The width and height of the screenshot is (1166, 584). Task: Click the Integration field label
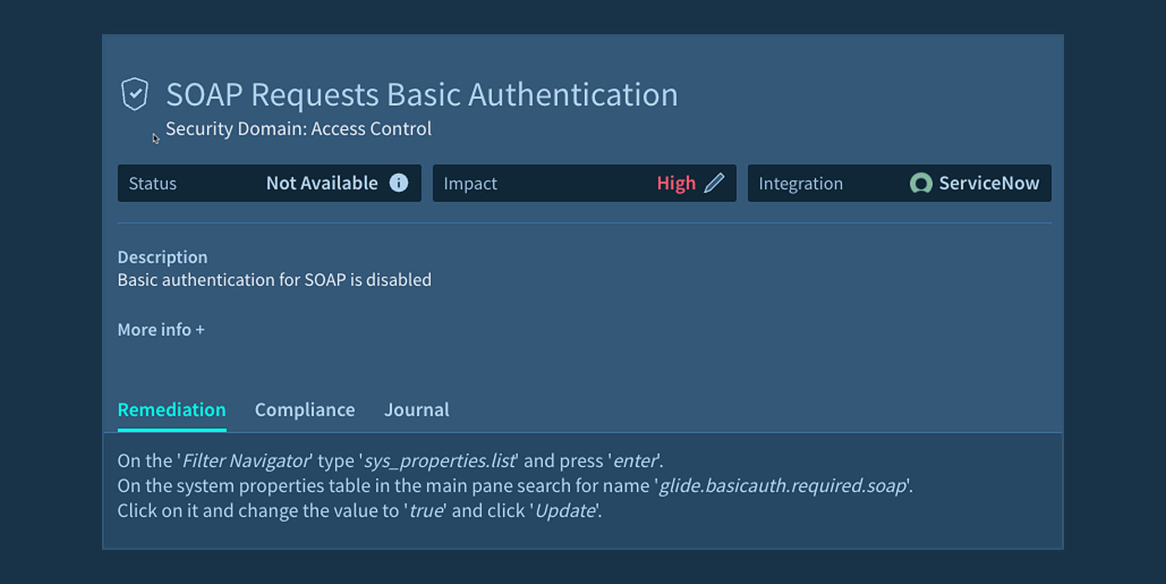click(800, 184)
